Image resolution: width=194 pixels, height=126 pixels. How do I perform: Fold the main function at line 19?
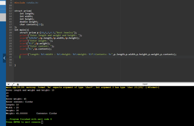click(x=13, y=30)
